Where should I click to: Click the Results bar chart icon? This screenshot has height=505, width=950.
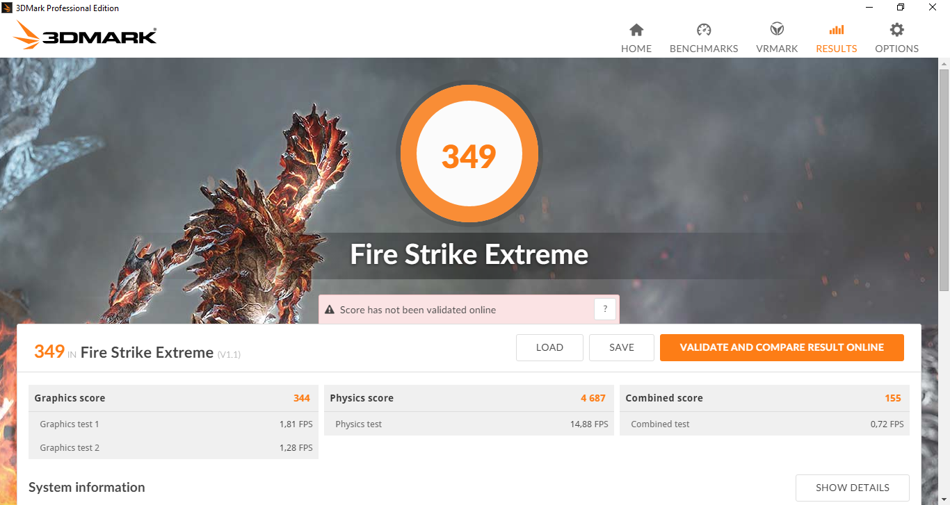[837, 30]
